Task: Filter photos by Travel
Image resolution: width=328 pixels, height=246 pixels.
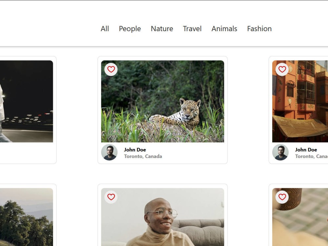Action: (x=192, y=29)
